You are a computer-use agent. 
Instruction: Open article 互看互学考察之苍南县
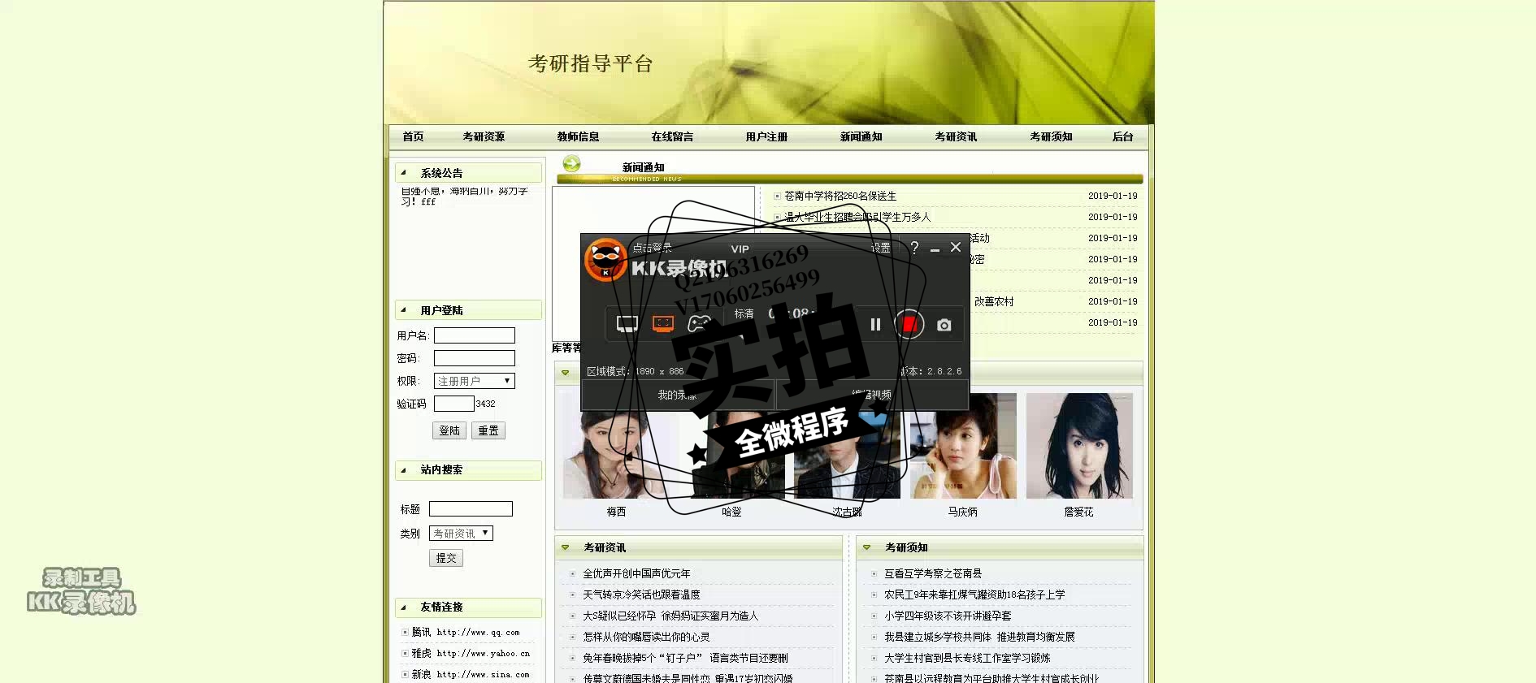(933, 573)
